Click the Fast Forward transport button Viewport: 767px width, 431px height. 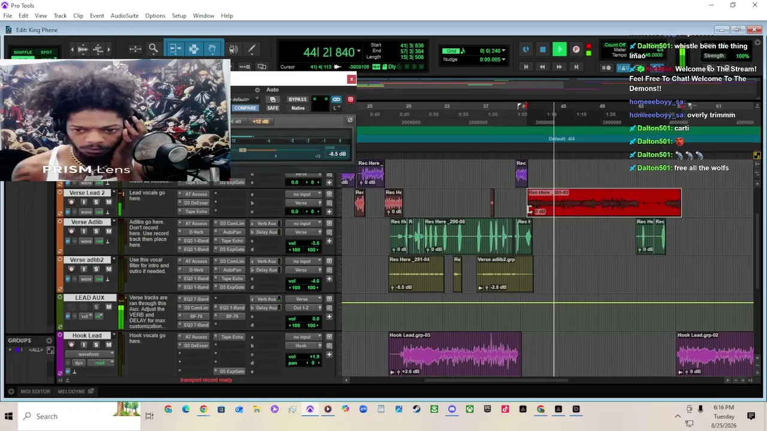(x=559, y=67)
